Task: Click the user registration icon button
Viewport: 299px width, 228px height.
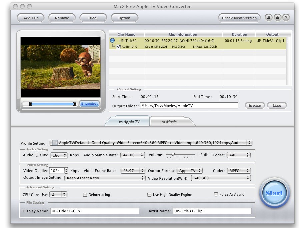Action: 268,18
